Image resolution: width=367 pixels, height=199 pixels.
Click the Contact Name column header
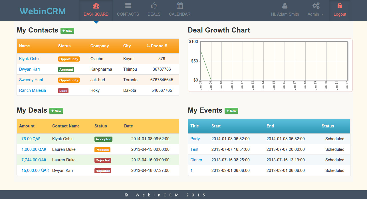coord(66,126)
